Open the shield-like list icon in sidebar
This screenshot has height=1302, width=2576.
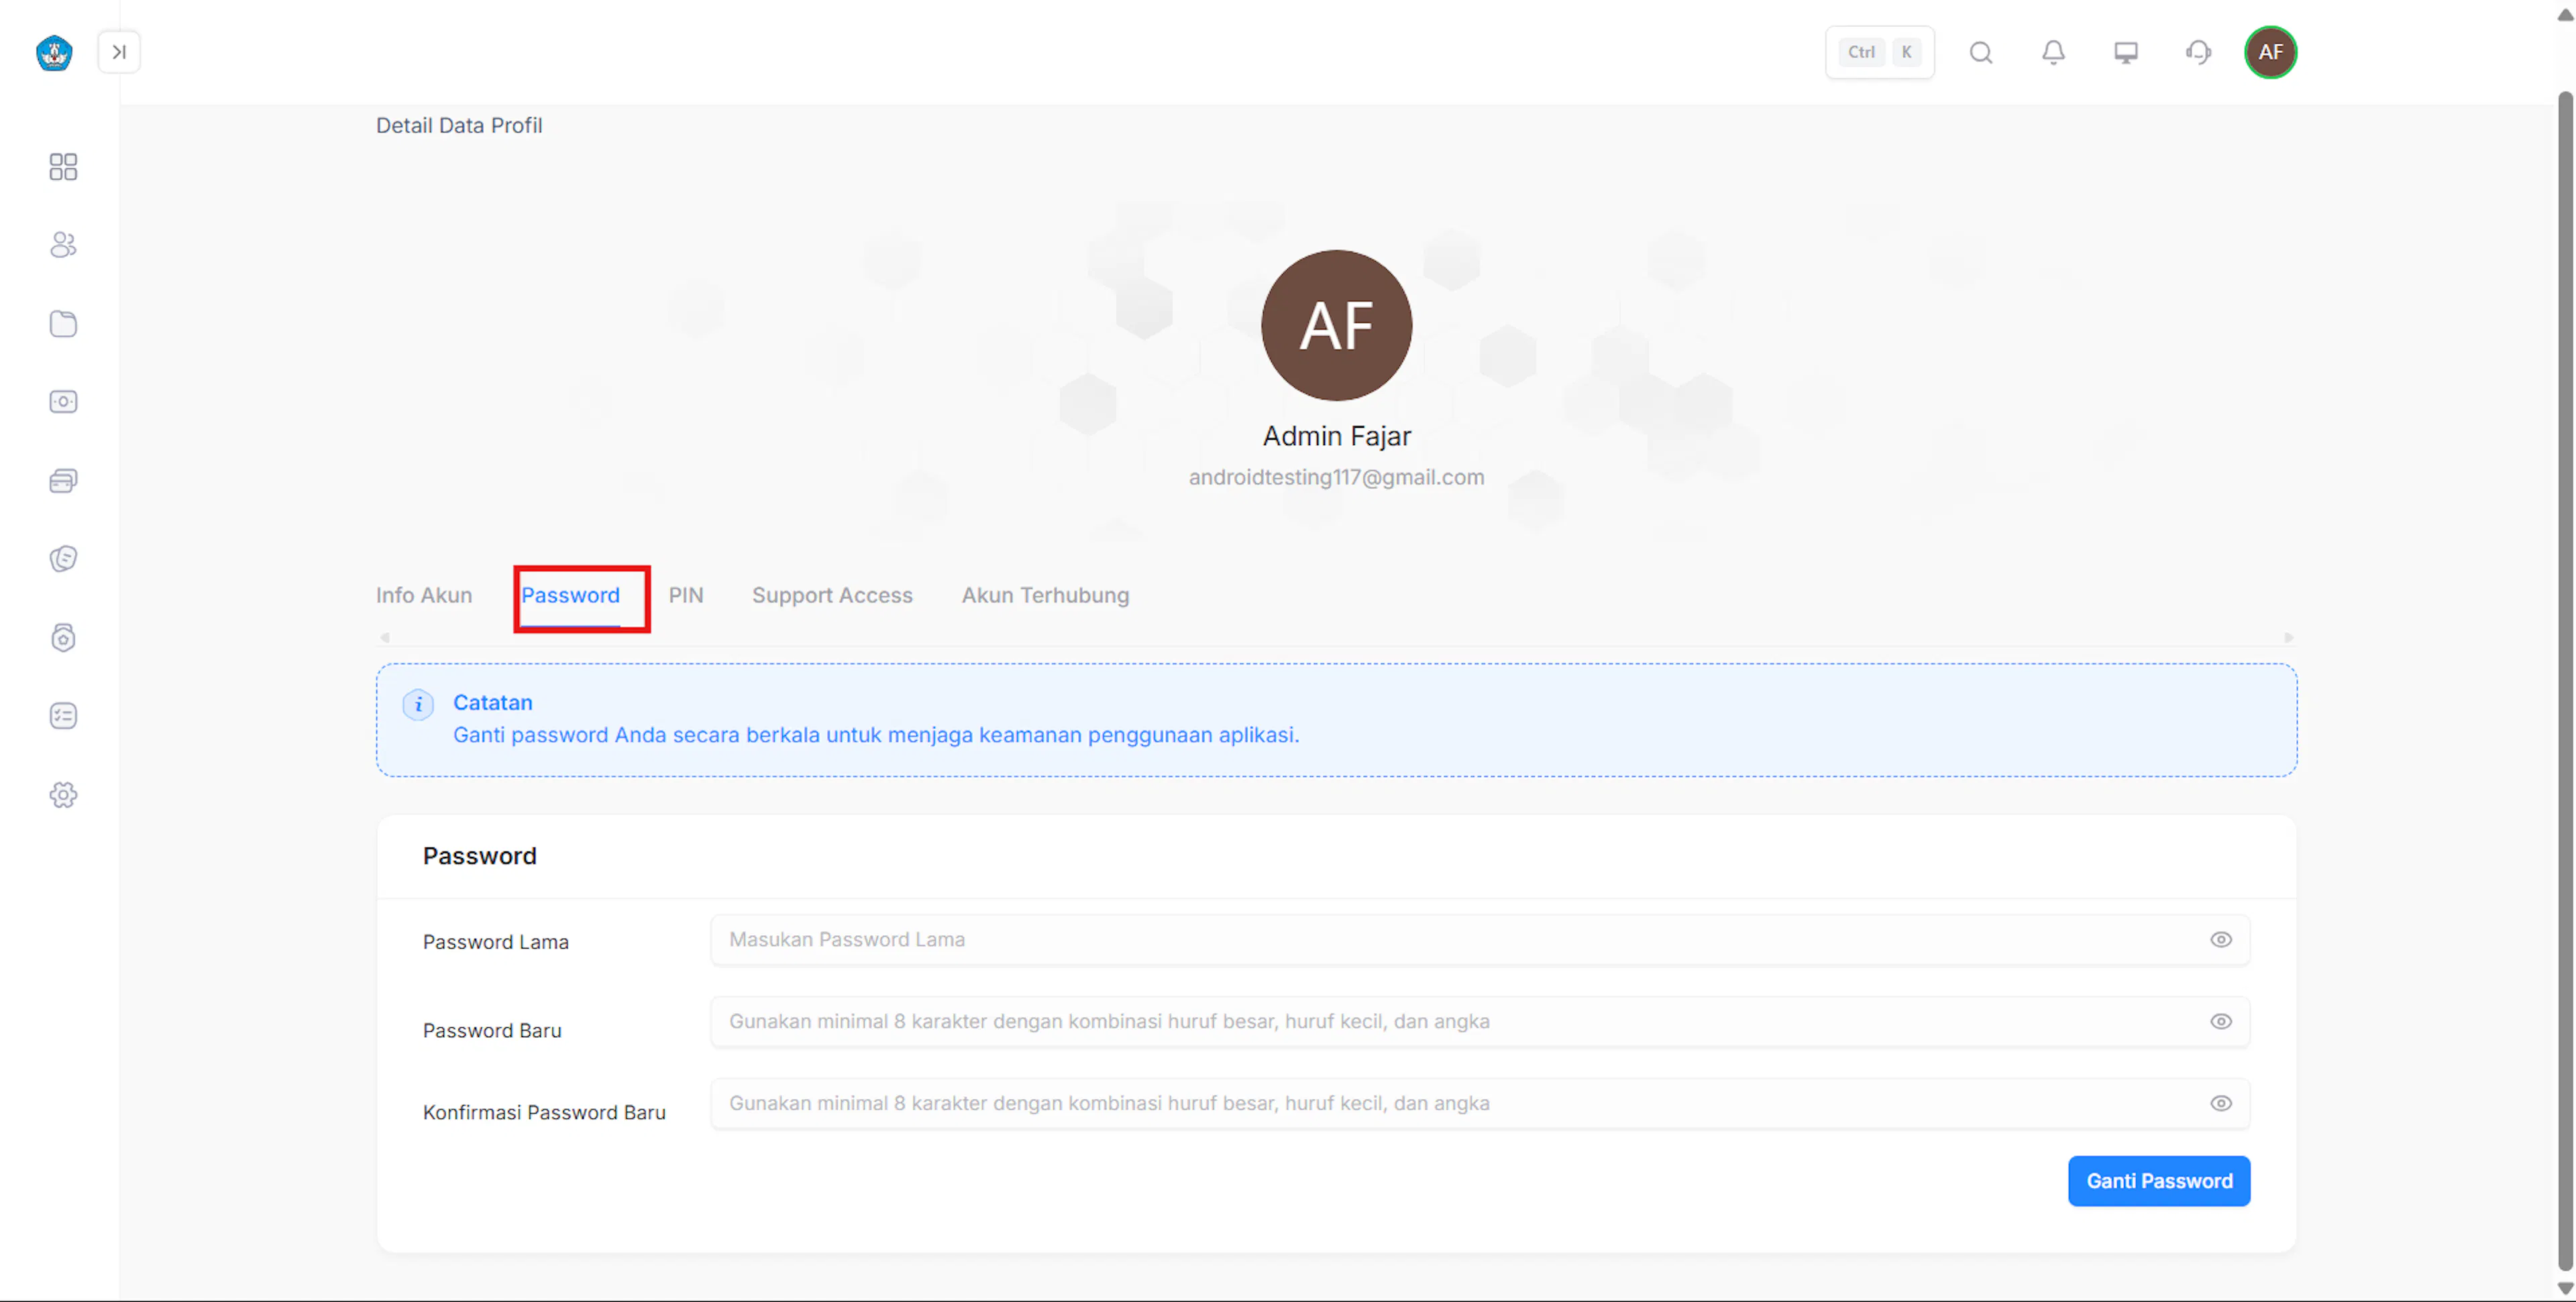pyautogui.click(x=63, y=558)
